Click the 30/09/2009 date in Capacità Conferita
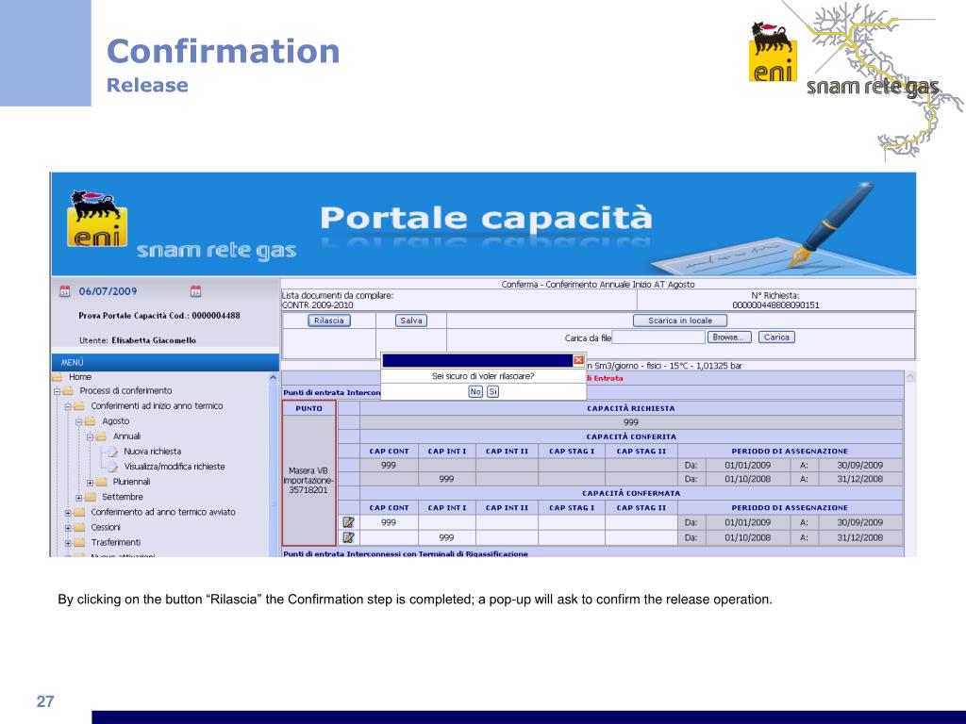Screen dimensions: 966x724 [x=860, y=466]
